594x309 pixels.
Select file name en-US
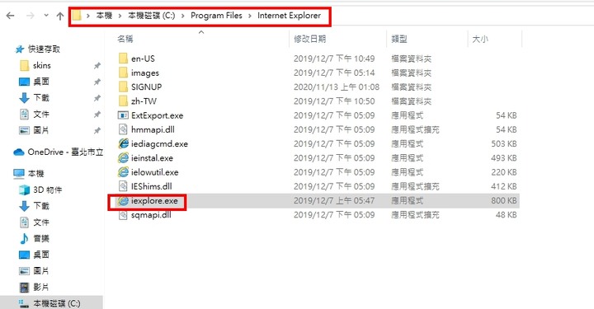pyautogui.click(x=143, y=59)
